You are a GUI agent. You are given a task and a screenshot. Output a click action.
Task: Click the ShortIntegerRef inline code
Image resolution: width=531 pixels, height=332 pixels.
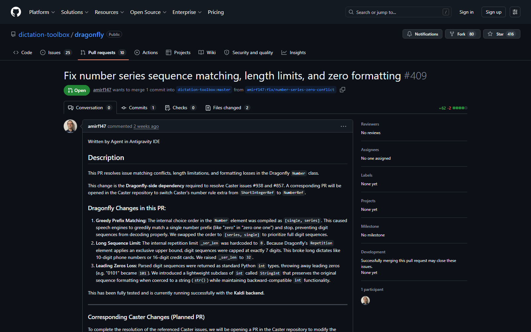258,193
